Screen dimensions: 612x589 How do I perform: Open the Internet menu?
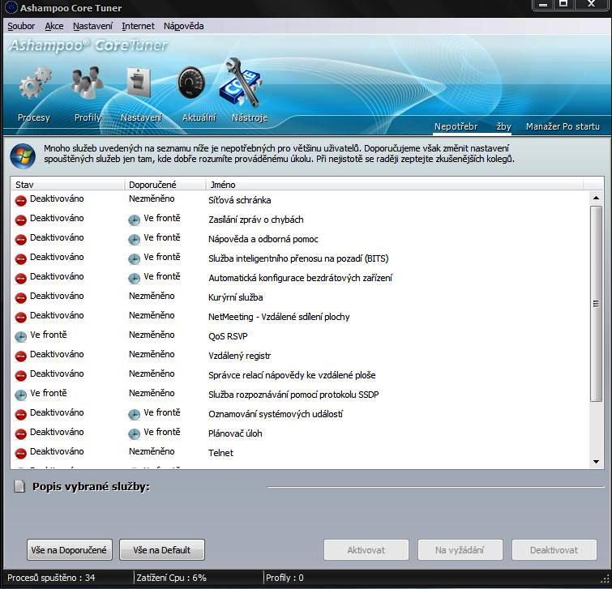coord(138,26)
